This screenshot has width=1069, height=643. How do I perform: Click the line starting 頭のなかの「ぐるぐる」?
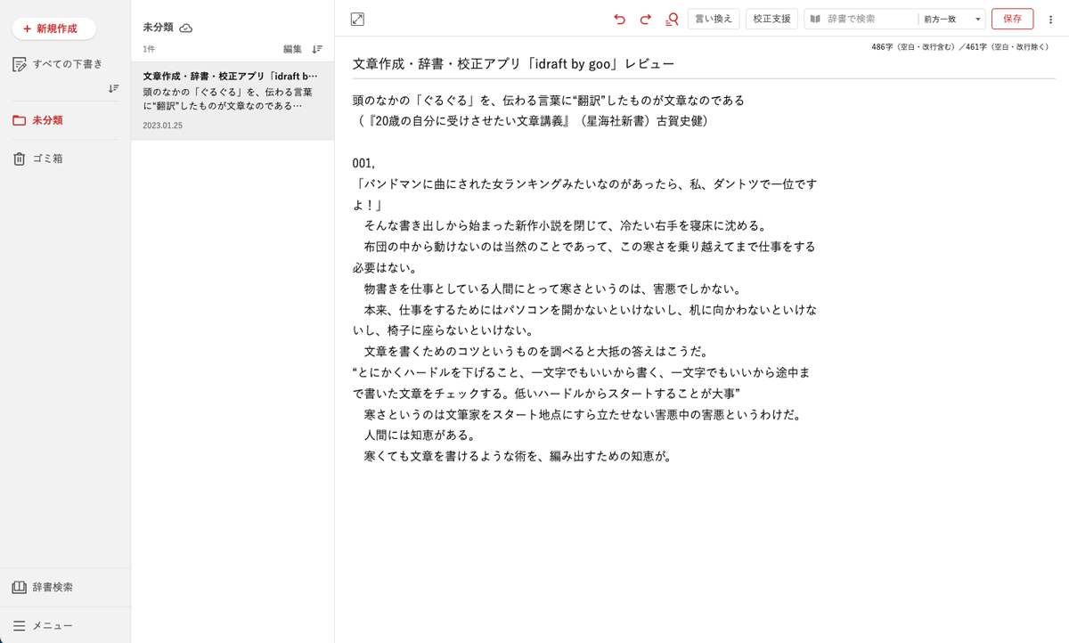[x=548, y=100]
